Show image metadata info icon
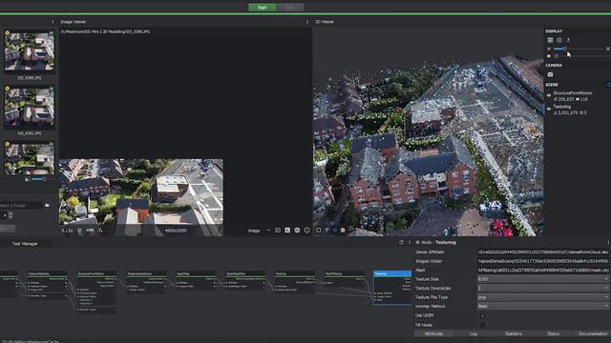This screenshot has height=343, width=611. [306, 231]
